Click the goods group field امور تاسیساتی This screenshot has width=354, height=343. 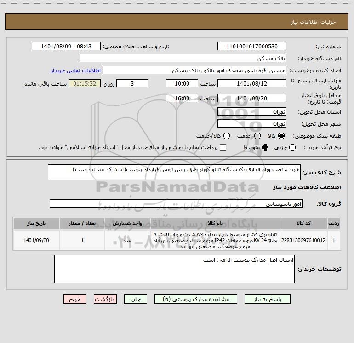[176, 203]
